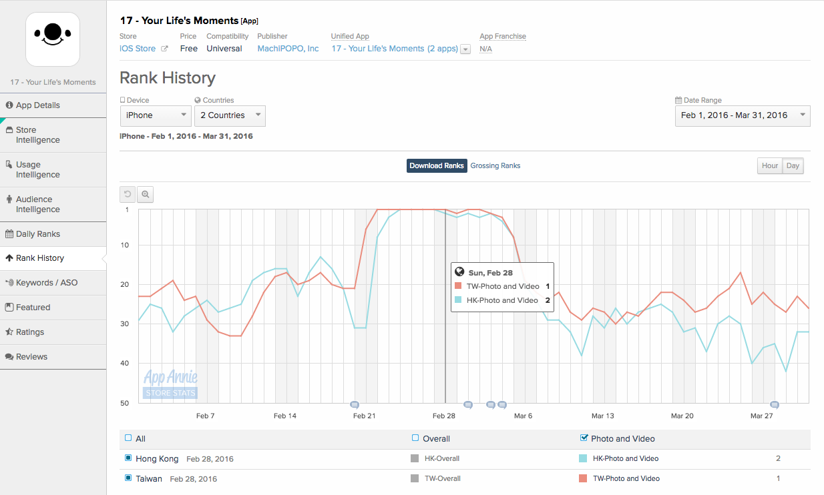Click the app icon smiley face thumbnail
The height and width of the screenshot is (495, 824).
(53, 39)
